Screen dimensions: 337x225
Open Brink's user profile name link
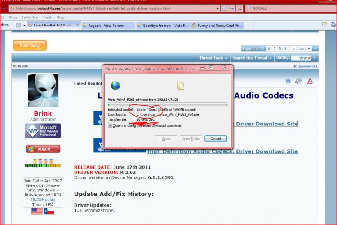[x=43, y=113]
